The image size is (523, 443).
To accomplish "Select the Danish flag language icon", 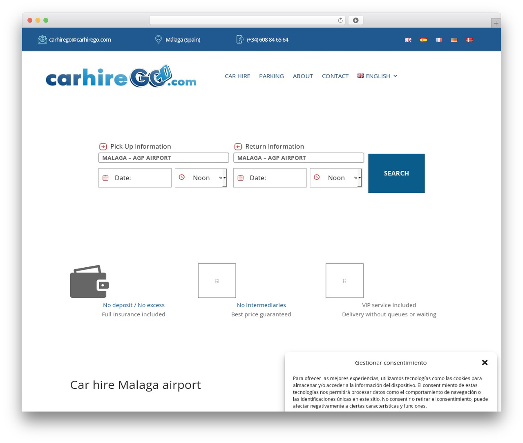I will pos(469,40).
